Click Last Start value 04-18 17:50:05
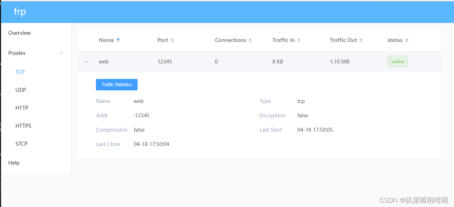This screenshot has width=454, height=207. tap(315, 130)
